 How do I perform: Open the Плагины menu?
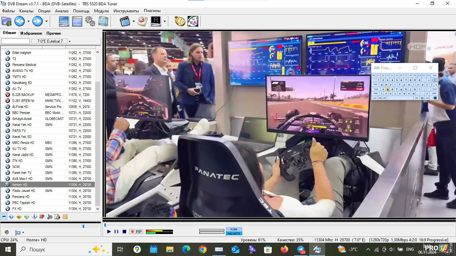[x=152, y=11]
